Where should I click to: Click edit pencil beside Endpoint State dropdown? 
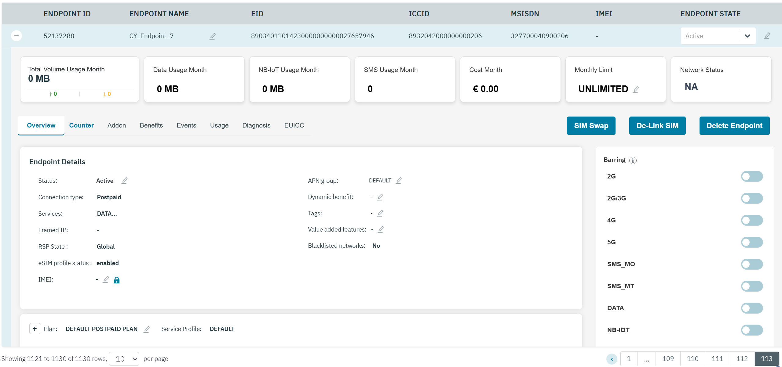coord(767,36)
